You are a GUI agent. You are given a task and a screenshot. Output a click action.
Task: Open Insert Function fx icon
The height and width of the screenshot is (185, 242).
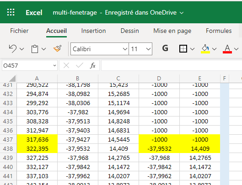click(92, 65)
